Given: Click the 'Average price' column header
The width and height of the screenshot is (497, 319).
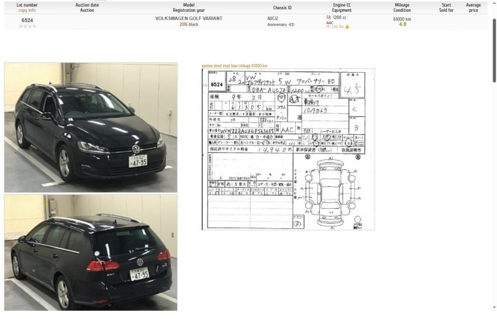Looking at the screenshot, I should (473, 7).
